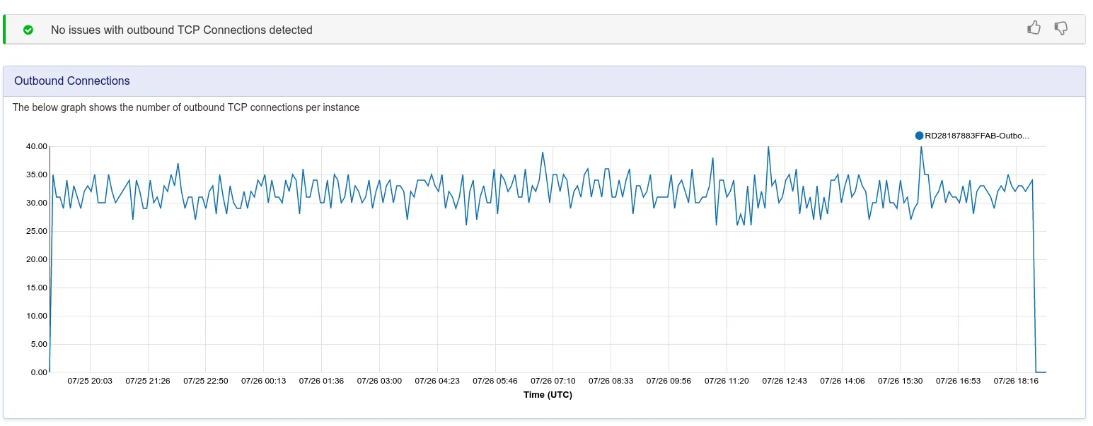1093x426 pixels.
Task: Click the green check status icon
Action: (28, 30)
